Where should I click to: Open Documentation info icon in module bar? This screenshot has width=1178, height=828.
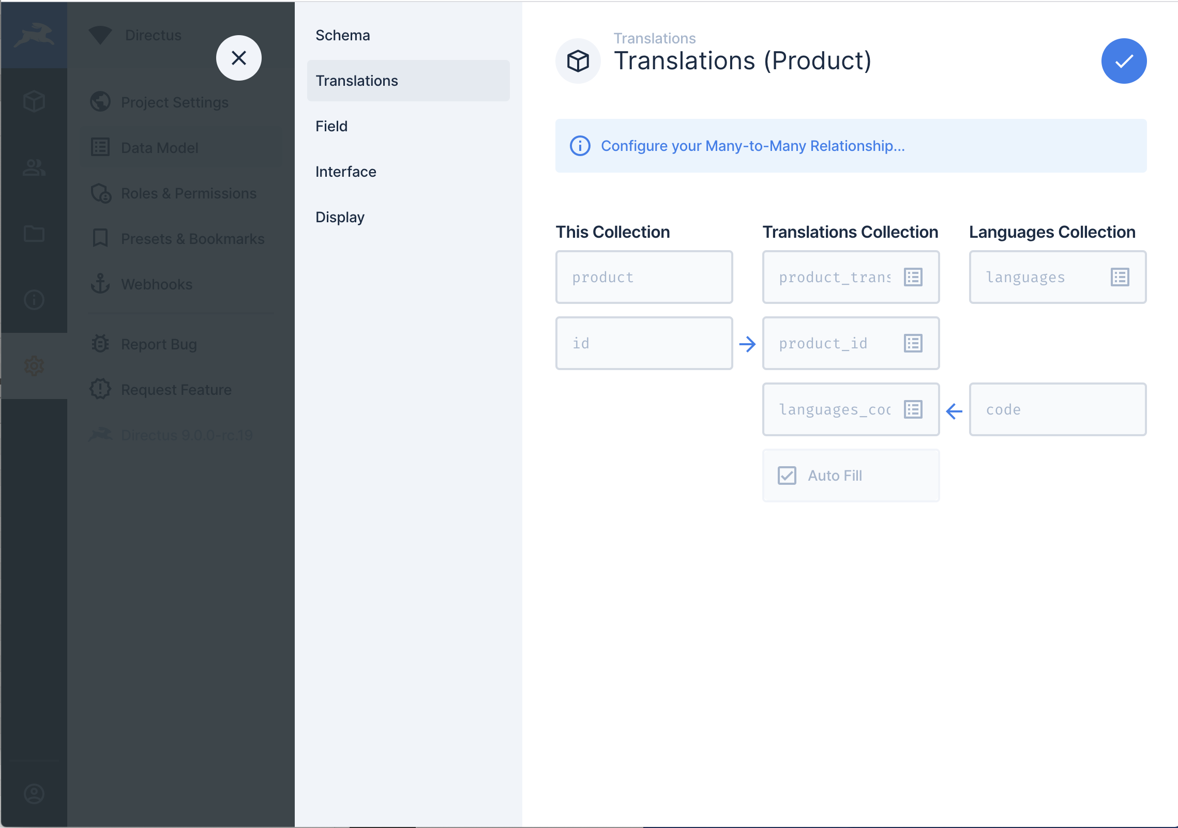click(34, 300)
